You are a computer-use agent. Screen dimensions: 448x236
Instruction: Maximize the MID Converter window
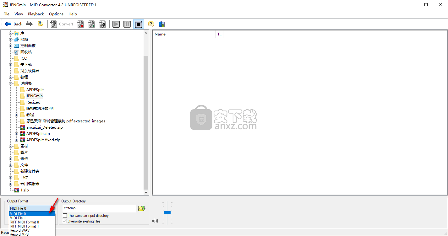(426, 5)
